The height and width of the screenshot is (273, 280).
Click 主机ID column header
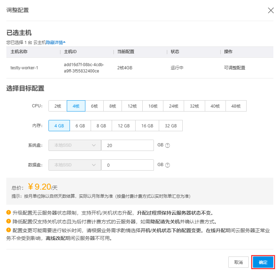click(70, 52)
